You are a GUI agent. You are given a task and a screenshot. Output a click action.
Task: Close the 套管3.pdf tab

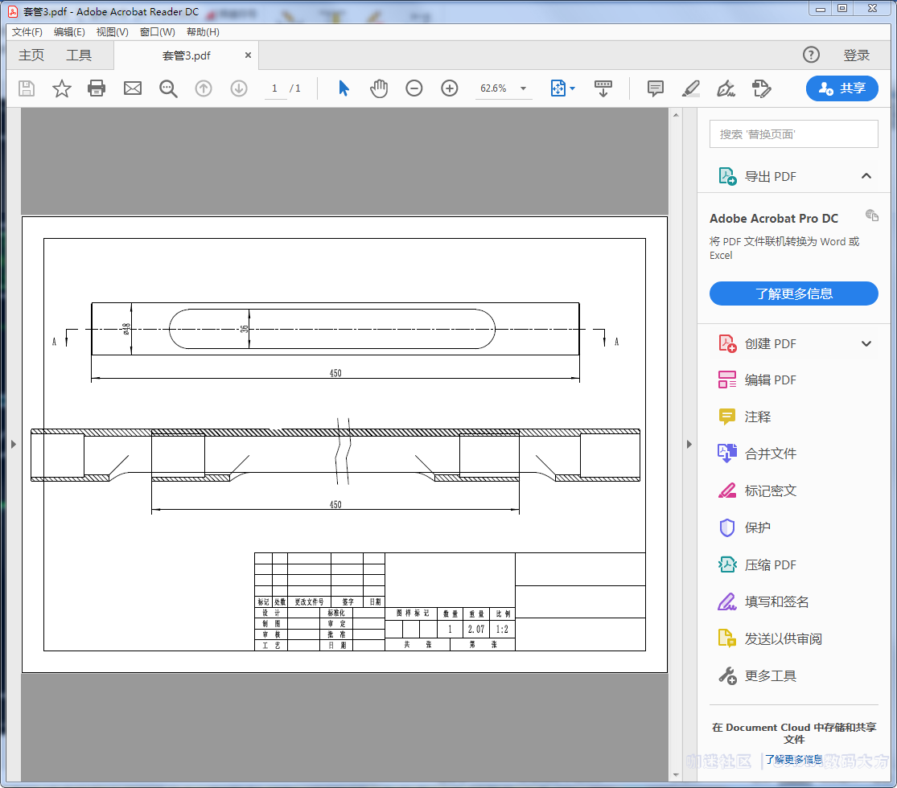(248, 55)
